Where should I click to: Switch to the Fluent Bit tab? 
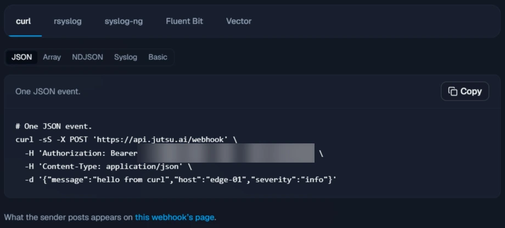click(x=184, y=21)
